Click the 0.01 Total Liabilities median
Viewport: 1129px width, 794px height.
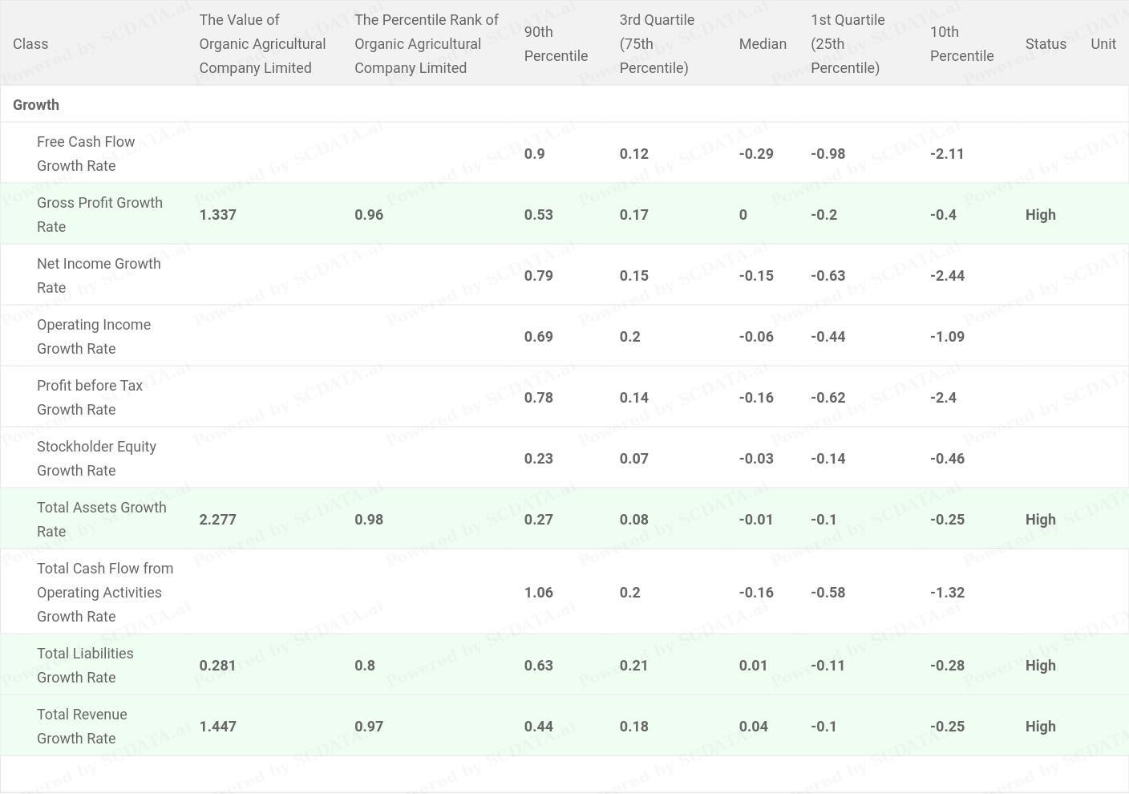pyautogui.click(x=753, y=666)
